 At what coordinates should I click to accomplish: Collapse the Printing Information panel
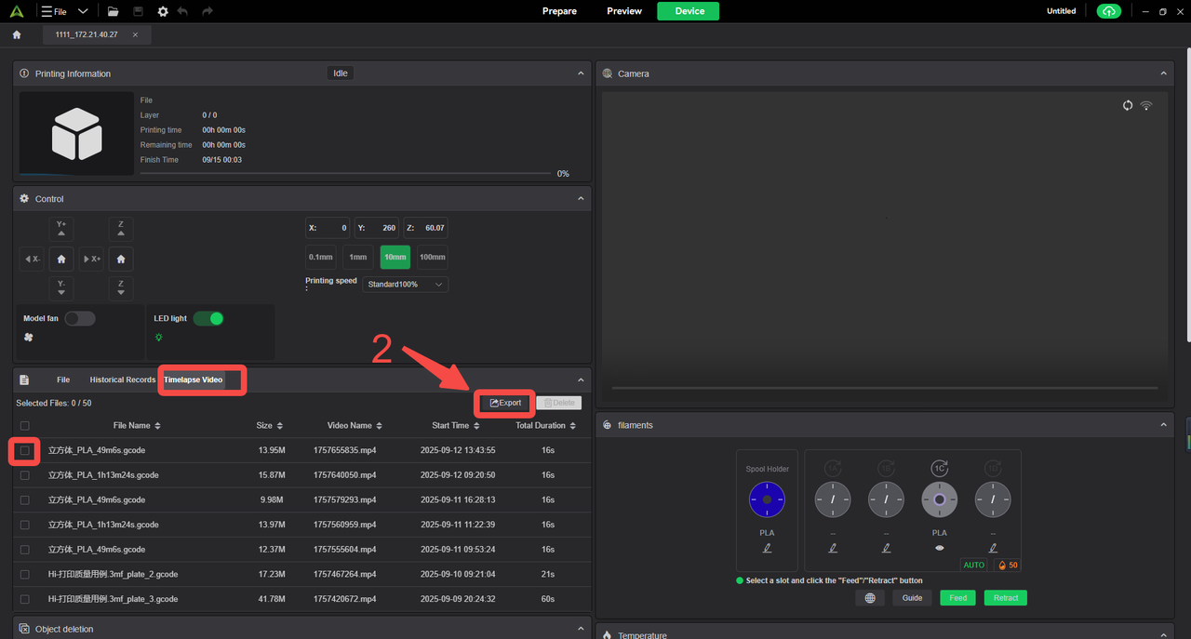coord(582,73)
